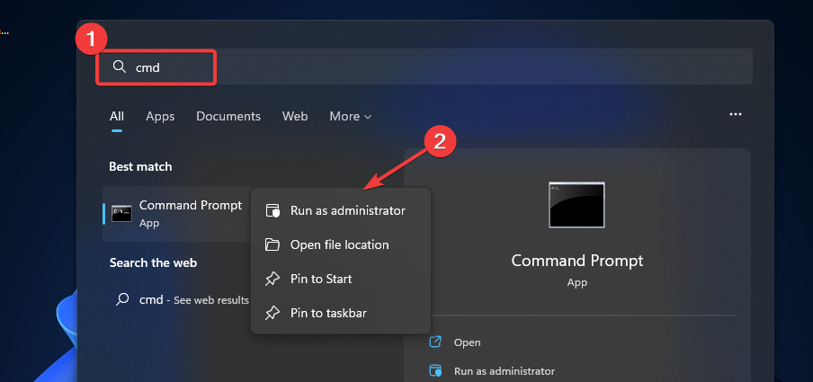Click the large Command Prompt preview thumbnail
813x382 pixels.
(576, 205)
